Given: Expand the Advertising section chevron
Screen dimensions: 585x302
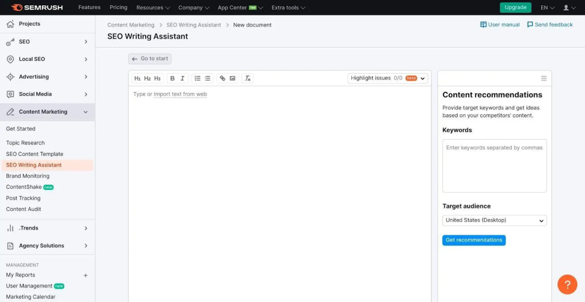Looking at the screenshot, I should (86, 77).
